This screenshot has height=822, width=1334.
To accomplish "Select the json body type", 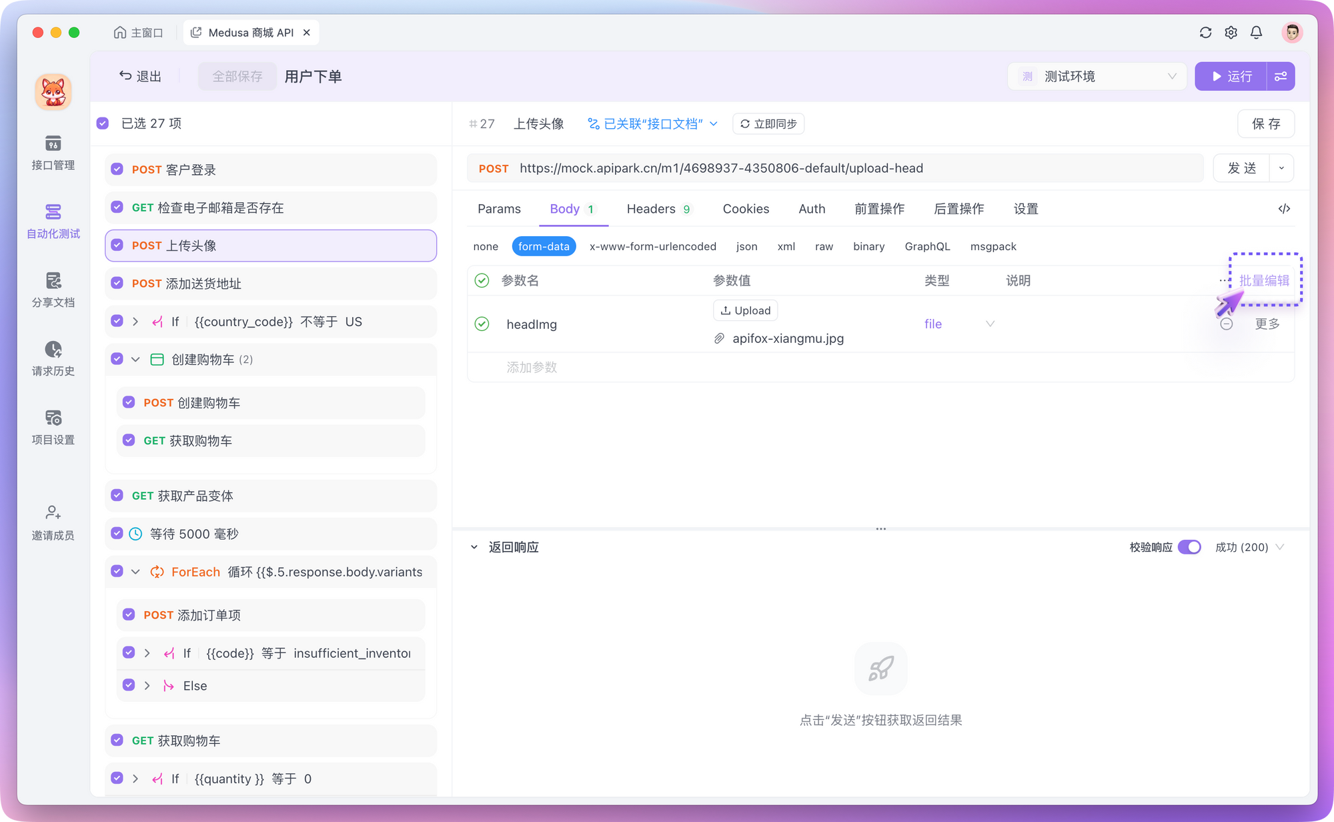I will pos(746,246).
